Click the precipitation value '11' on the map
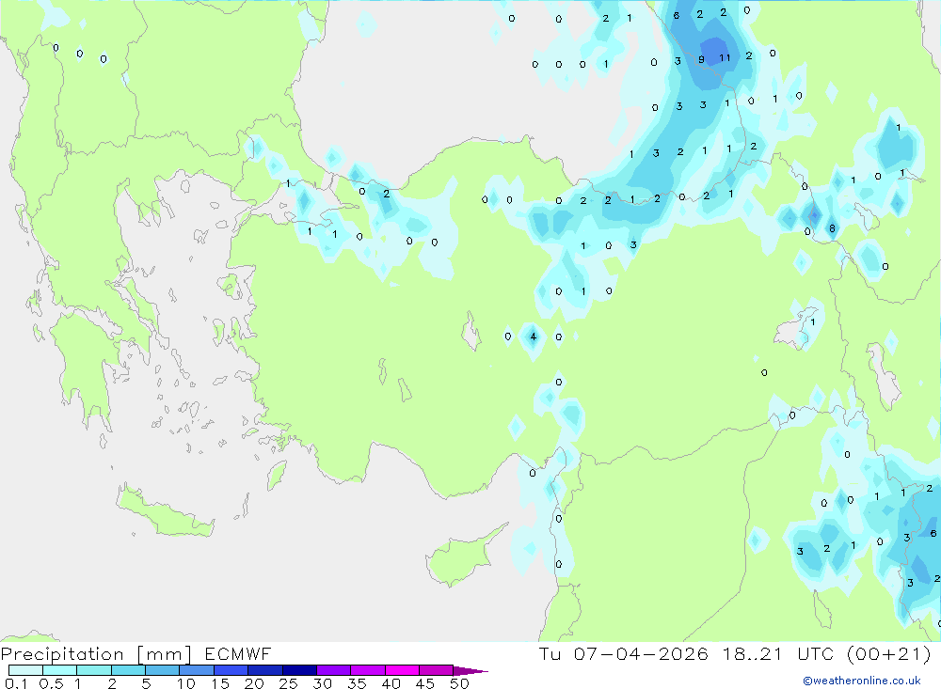The width and height of the screenshot is (941, 689). click(x=725, y=58)
